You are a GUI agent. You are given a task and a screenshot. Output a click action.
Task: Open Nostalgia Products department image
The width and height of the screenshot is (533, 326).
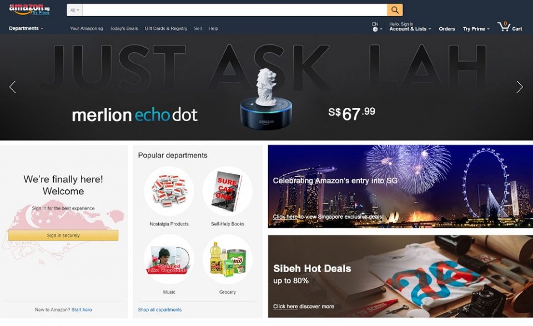169,191
